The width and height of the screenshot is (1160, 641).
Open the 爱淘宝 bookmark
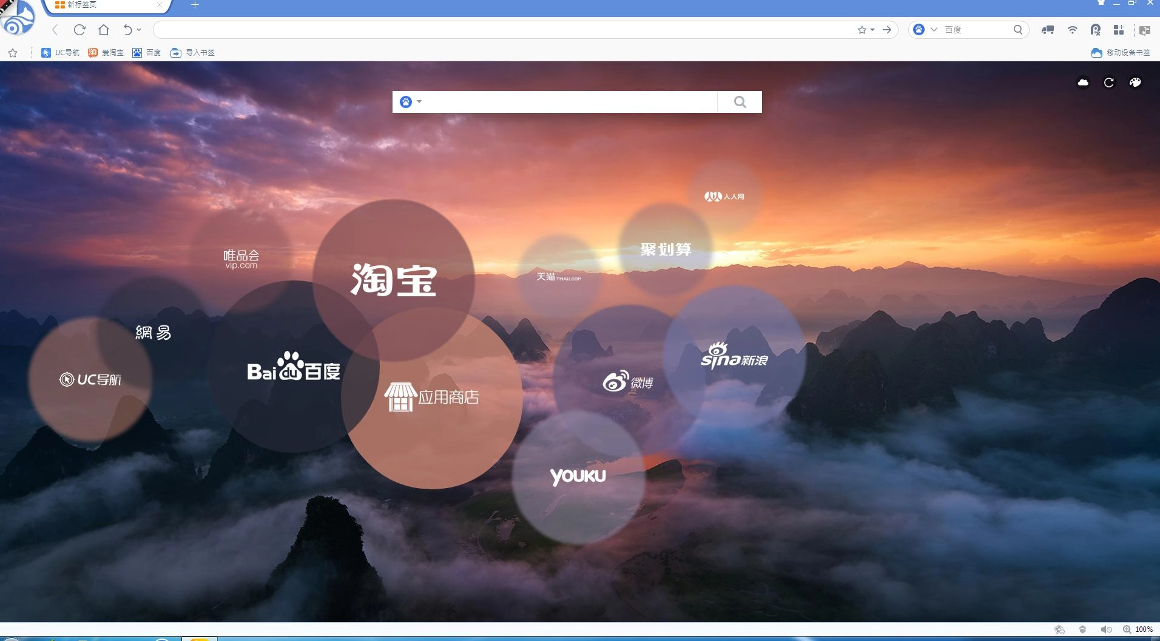click(x=106, y=53)
